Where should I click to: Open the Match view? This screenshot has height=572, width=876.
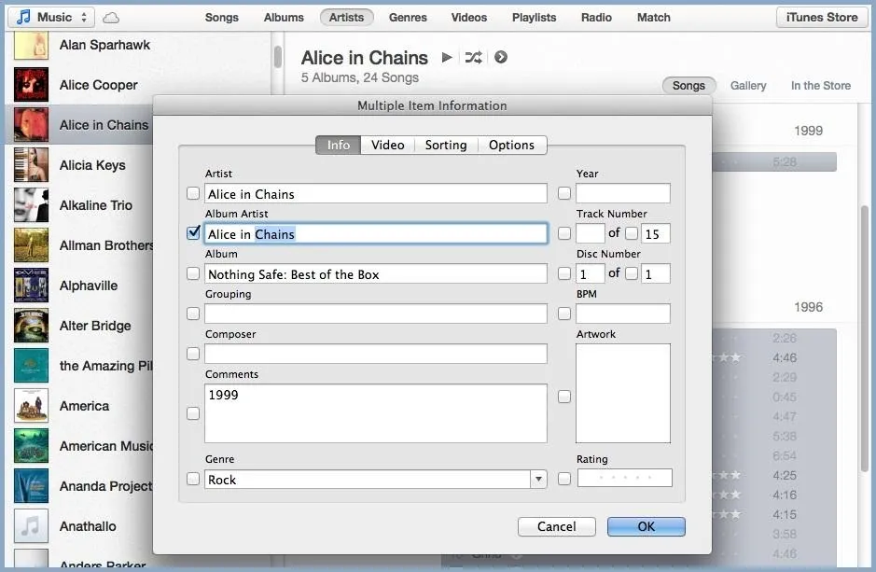coord(654,18)
